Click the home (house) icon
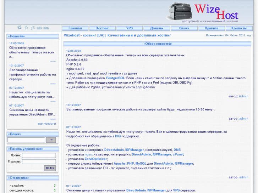Viewport: 258px width, 193px height. pos(20,28)
